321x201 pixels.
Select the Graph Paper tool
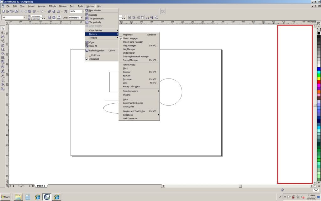[3, 58]
